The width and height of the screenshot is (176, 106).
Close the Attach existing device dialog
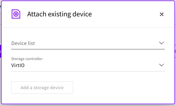tap(161, 14)
